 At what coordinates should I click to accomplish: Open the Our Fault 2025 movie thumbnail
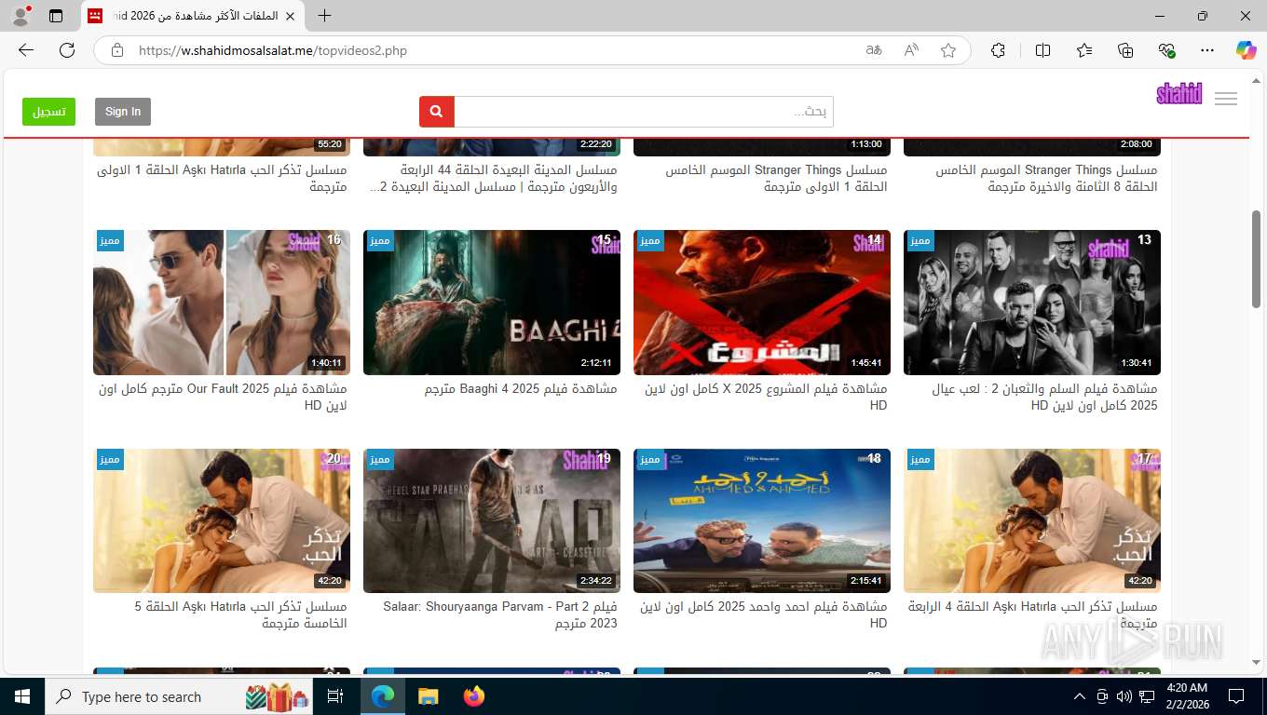(222, 303)
